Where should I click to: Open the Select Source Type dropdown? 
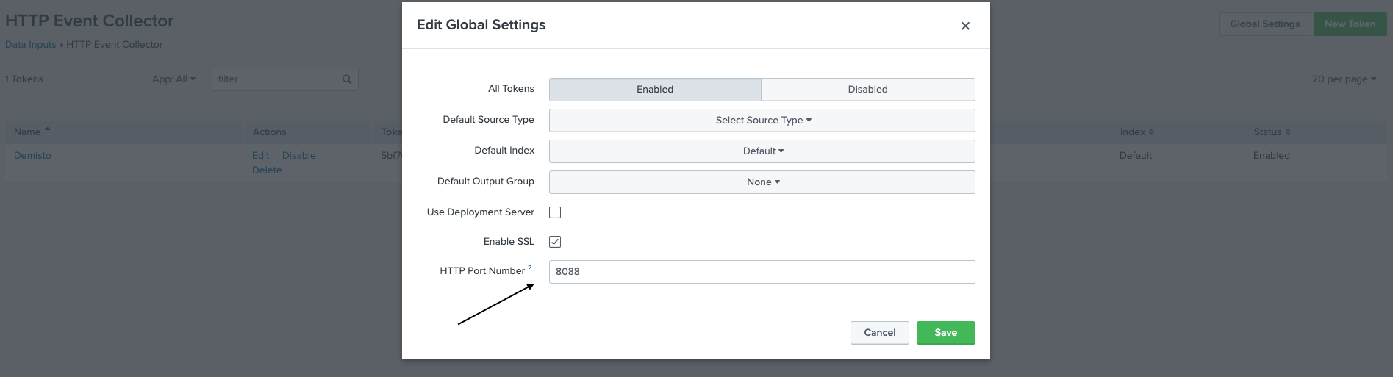(762, 121)
